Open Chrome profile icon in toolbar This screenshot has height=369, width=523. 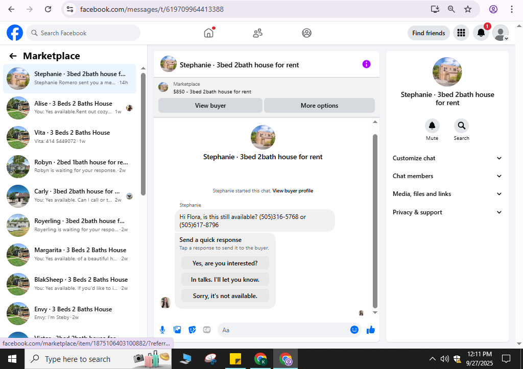(x=493, y=9)
